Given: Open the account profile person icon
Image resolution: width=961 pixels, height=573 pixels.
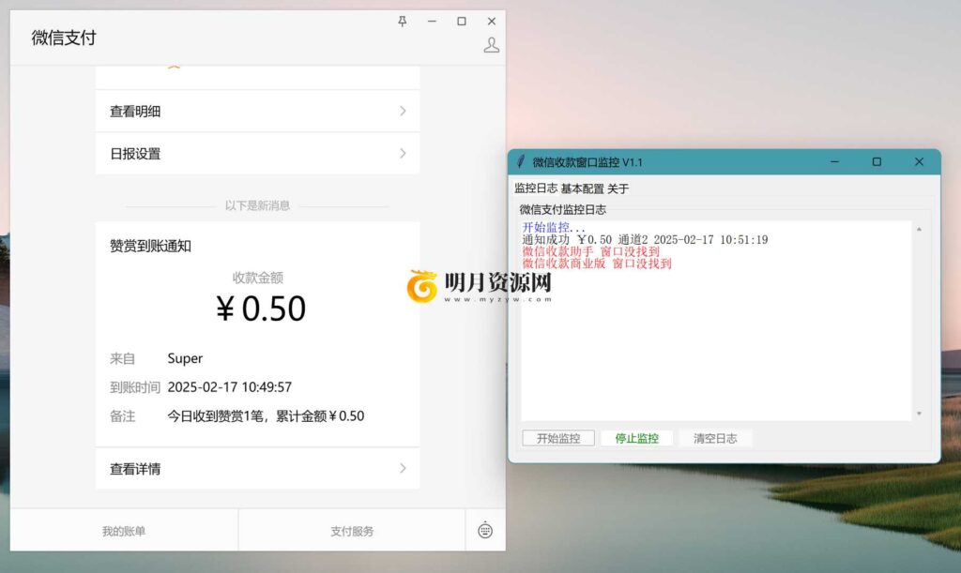Looking at the screenshot, I should 491,43.
